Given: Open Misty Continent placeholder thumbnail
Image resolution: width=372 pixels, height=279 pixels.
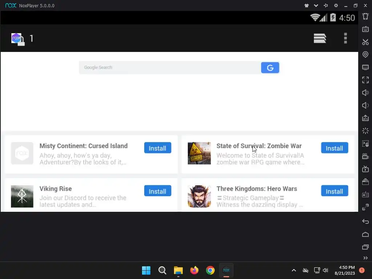Looking at the screenshot, I should 22,153.
